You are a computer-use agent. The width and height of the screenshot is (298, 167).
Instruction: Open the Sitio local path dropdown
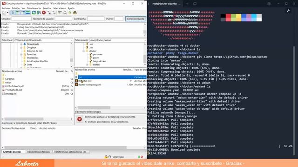click(x=72, y=40)
